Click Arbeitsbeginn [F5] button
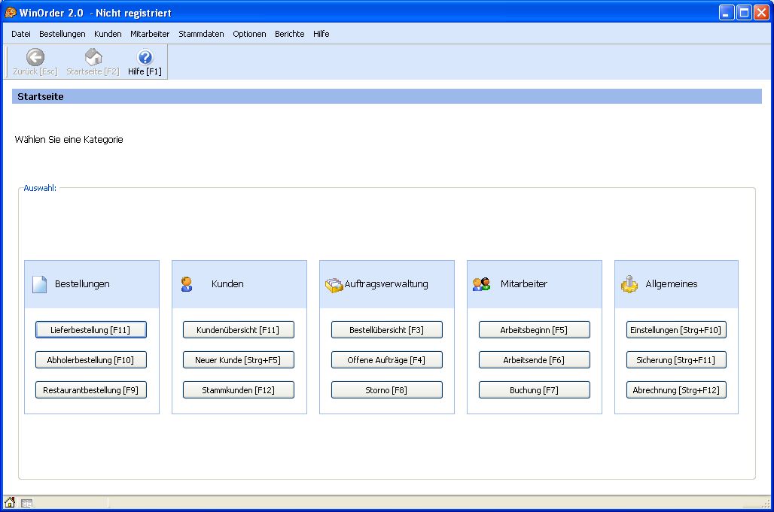 coord(534,329)
